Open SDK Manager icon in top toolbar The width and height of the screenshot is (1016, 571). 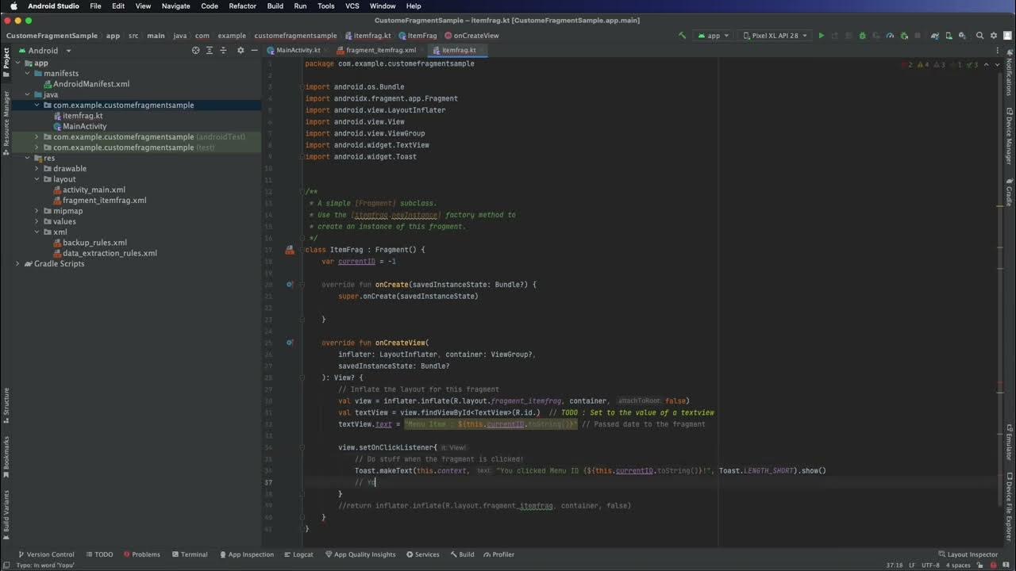pos(962,36)
